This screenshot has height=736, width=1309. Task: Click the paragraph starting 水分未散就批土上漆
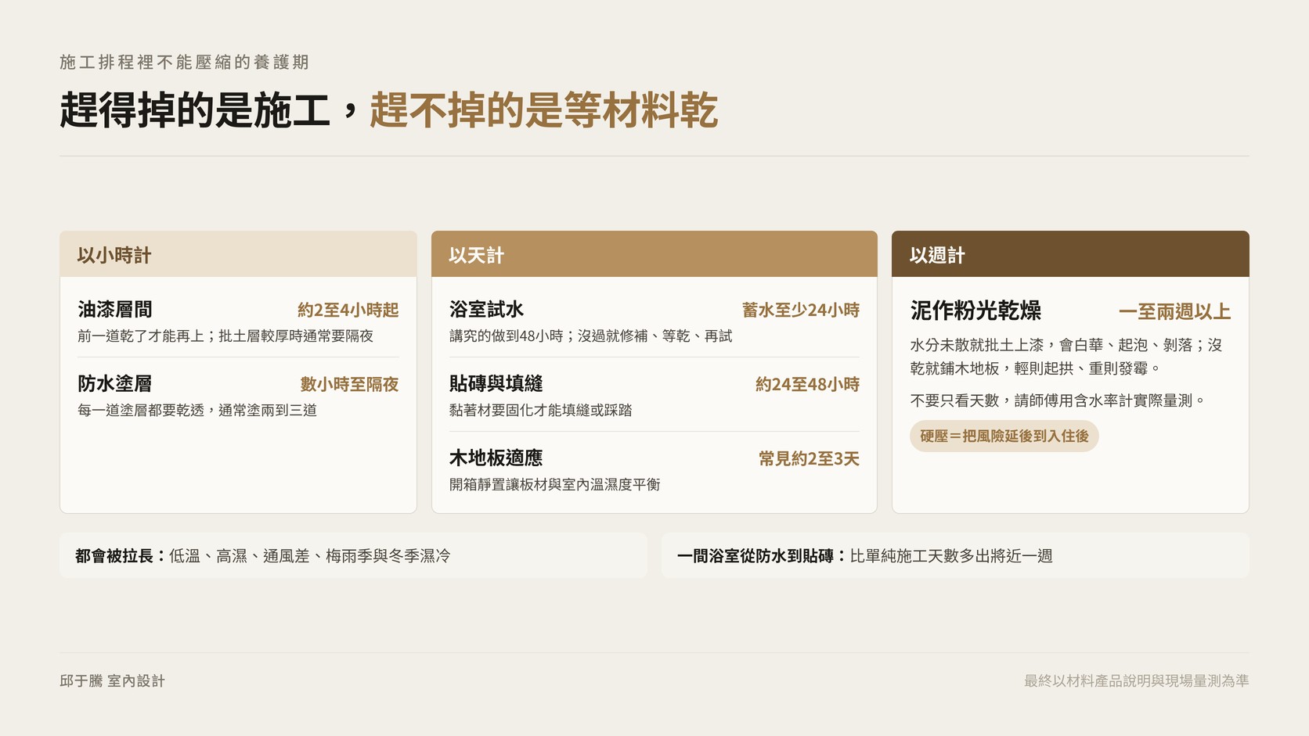tap(1066, 357)
